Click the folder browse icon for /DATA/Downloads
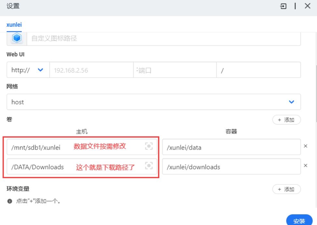The width and height of the screenshot is (317, 225). coord(149,166)
